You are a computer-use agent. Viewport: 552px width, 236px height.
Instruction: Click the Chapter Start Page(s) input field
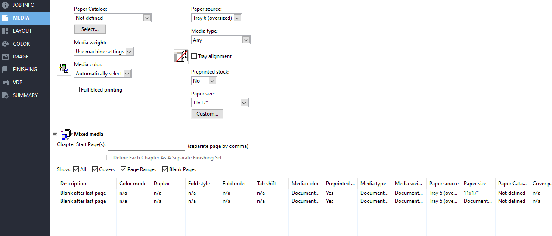pyautogui.click(x=146, y=146)
